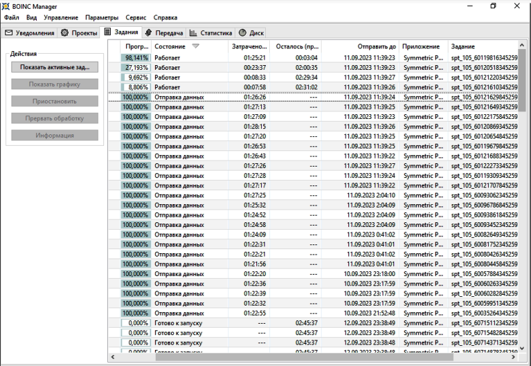Sort by the Осталось column header
This screenshot has height=366, width=531.
295,46
